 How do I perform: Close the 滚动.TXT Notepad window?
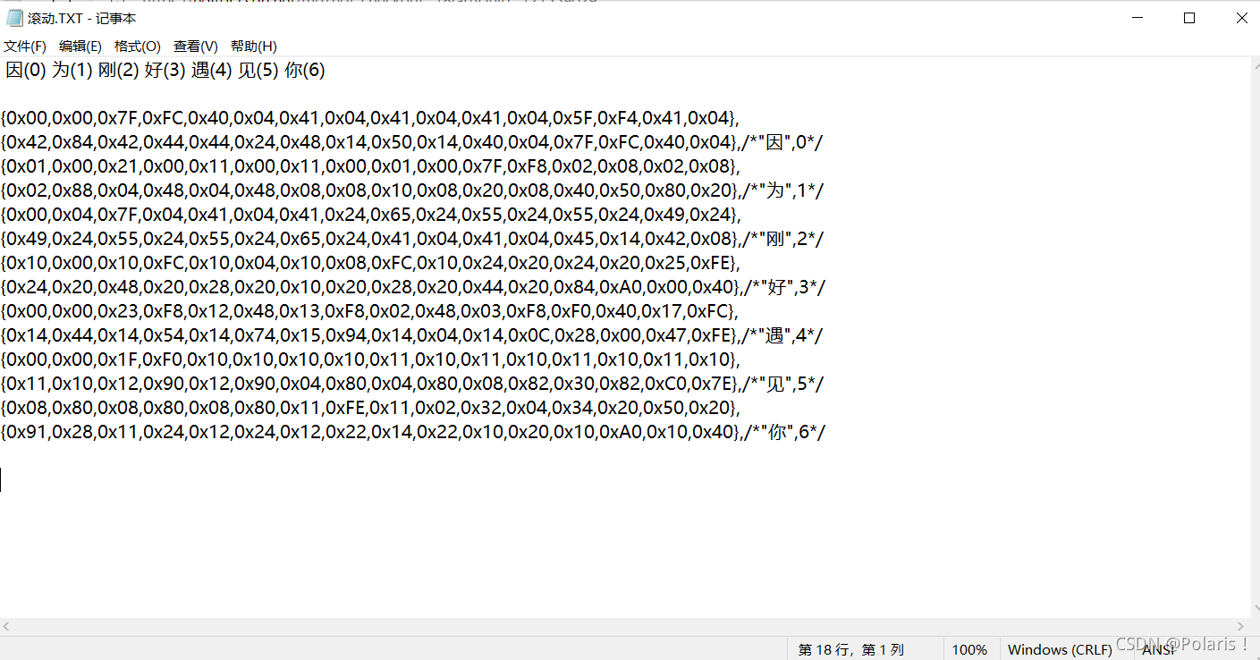tap(1241, 18)
